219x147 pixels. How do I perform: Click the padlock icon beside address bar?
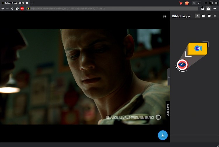coord(203,8)
